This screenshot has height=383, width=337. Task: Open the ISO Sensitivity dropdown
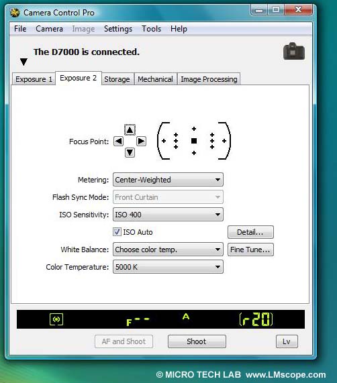pos(168,215)
